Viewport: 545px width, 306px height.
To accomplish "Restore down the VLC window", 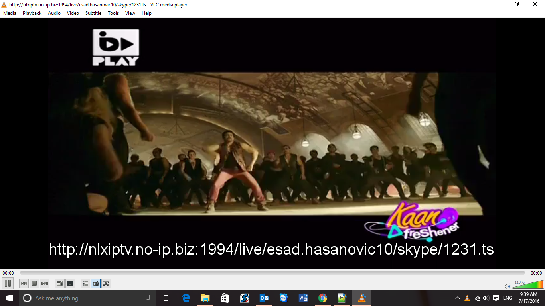I will click(517, 4).
